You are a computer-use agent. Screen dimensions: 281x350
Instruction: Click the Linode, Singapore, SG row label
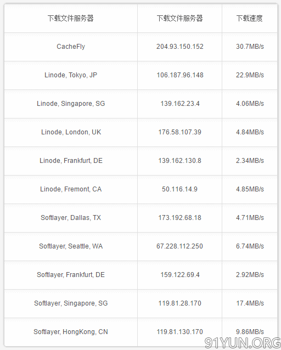pos(71,104)
